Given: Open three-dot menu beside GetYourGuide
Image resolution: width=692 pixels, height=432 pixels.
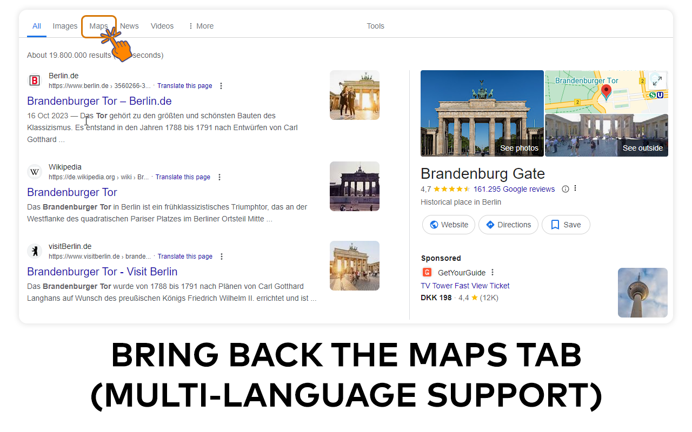Looking at the screenshot, I should (x=493, y=273).
